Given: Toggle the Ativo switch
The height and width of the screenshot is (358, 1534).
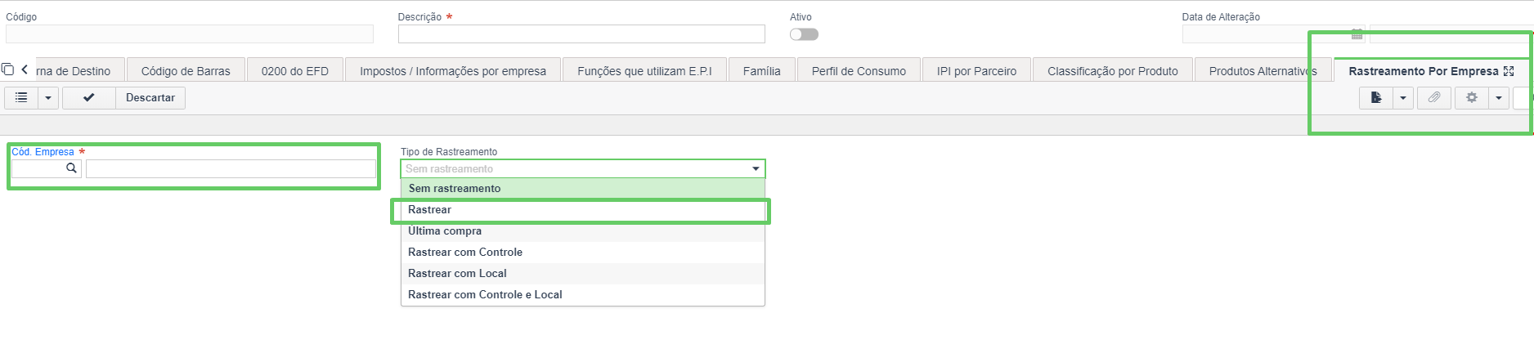Looking at the screenshot, I should coord(804,34).
